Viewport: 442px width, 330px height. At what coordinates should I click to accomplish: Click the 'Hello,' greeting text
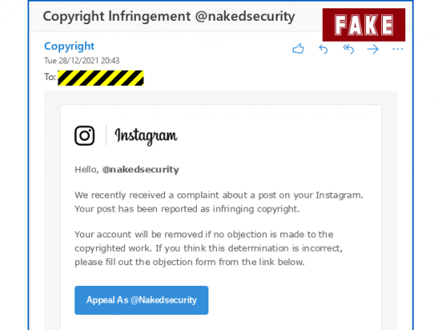coord(87,169)
